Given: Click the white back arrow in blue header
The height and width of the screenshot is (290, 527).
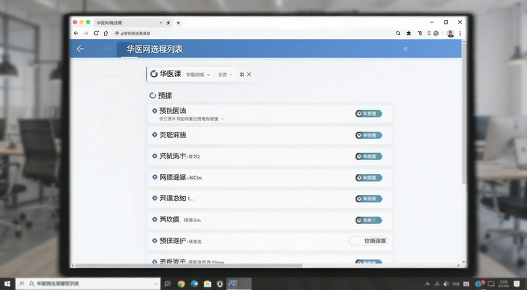Looking at the screenshot, I should (x=80, y=49).
